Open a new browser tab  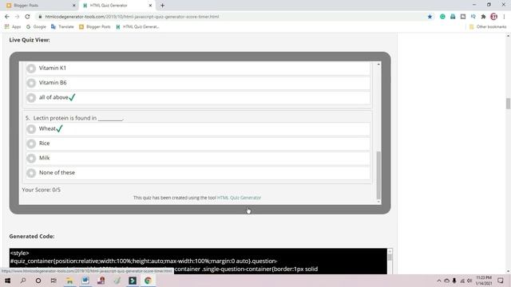[x=162, y=6]
